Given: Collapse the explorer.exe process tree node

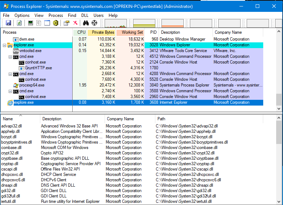Looking at the screenshot, I should (x=4, y=45).
